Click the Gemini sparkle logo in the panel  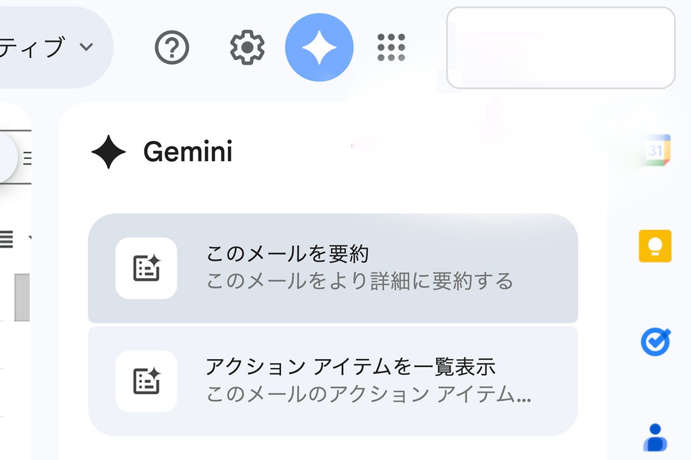click(x=108, y=153)
